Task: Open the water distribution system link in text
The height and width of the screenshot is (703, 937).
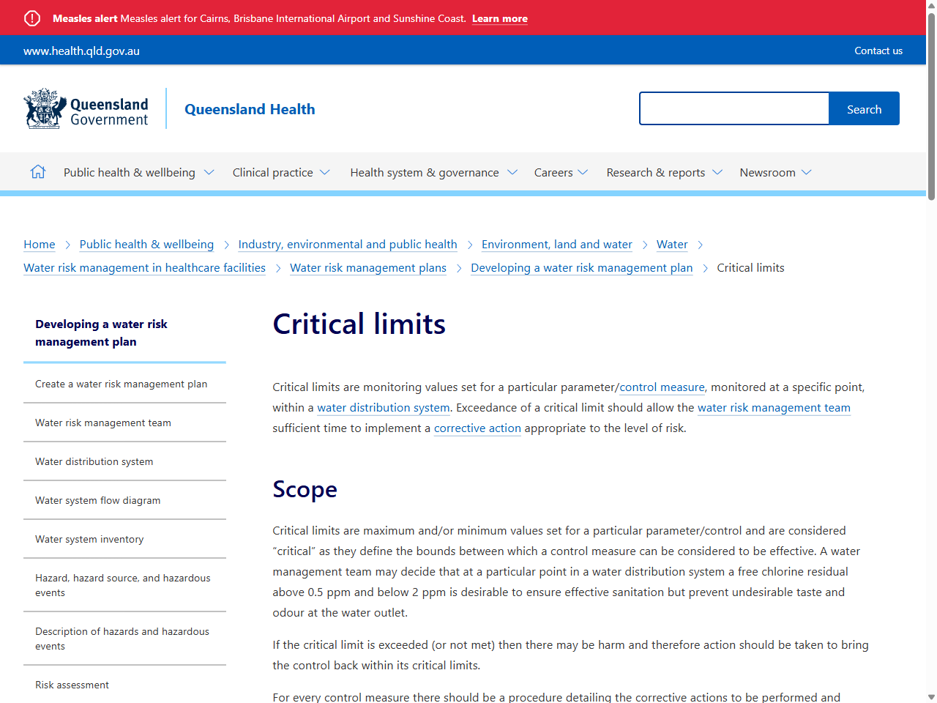Action: click(383, 407)
